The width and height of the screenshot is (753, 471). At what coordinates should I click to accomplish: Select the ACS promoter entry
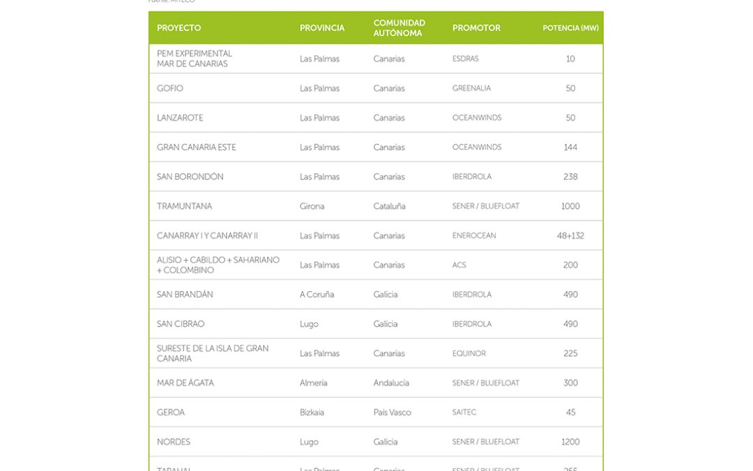[x=459, y=265]
